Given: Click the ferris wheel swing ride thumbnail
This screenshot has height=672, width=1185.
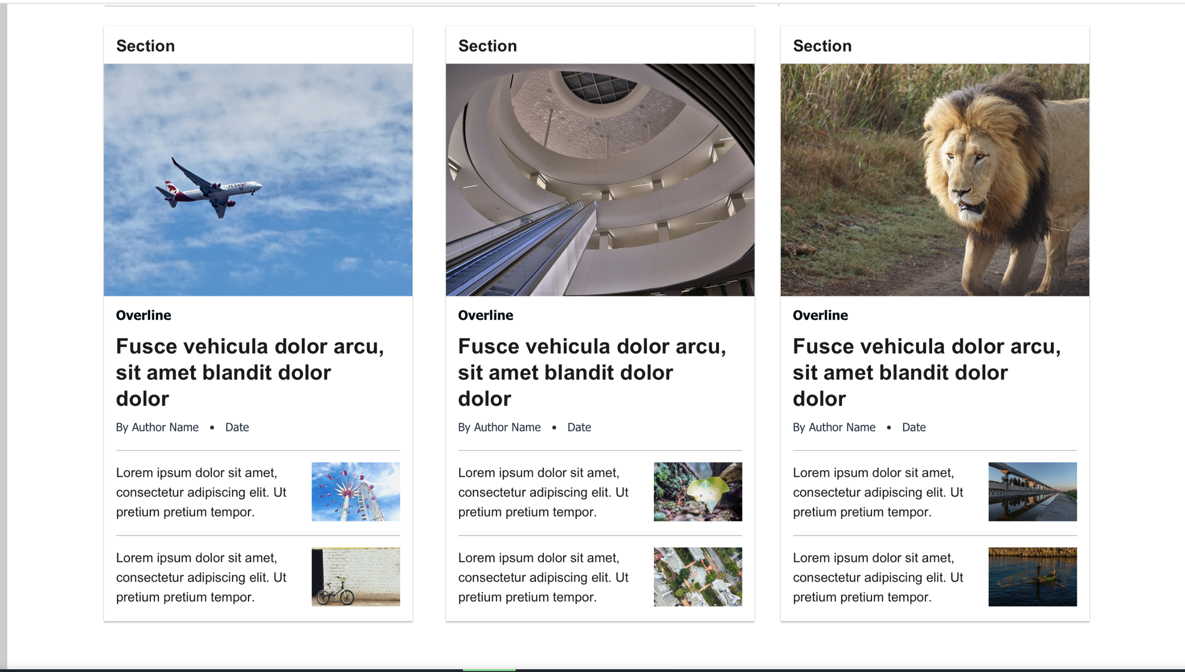Looking at the screenshot, I should tap(356, 491).
